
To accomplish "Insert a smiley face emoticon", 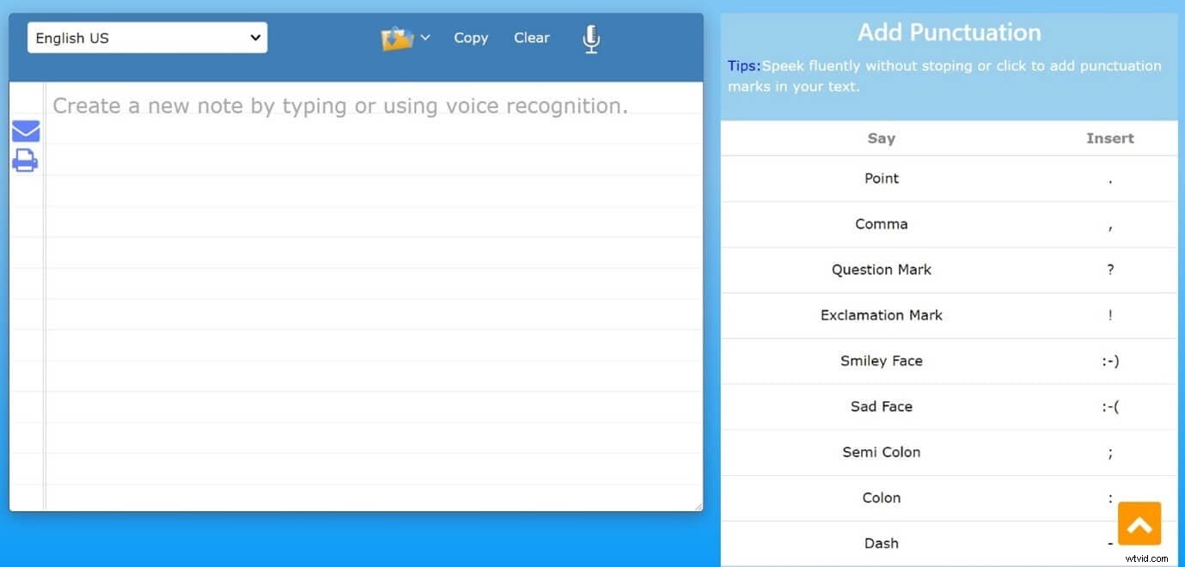I will pos(1109,361).
